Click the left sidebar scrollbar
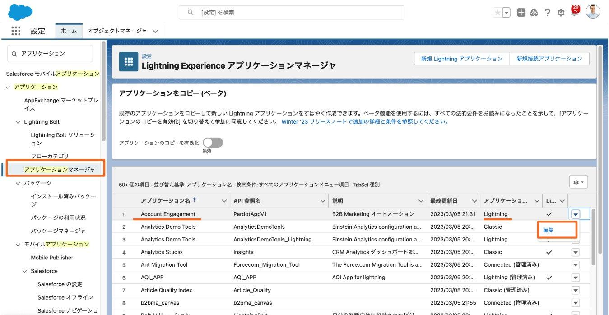This screenshot has height=315, width=609. click(x=104, y=92)
